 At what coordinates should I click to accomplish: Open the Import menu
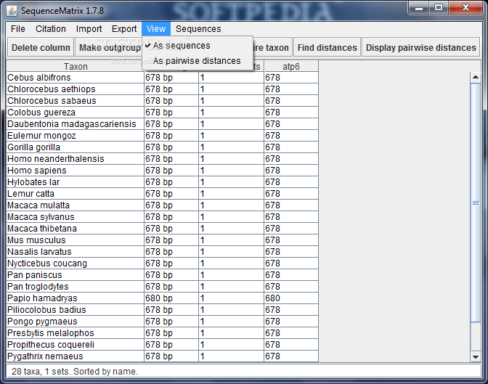point(89,29)
